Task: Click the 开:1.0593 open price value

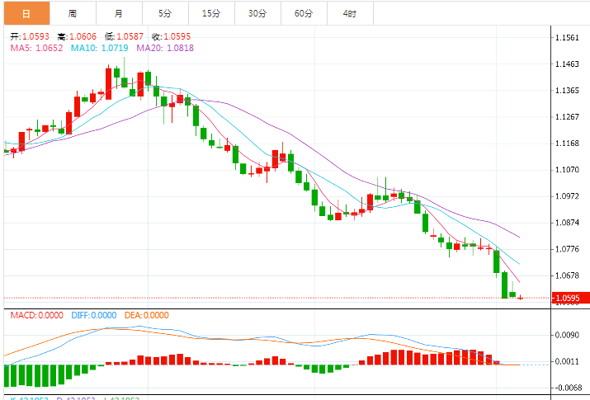Action: coord(30,36)
